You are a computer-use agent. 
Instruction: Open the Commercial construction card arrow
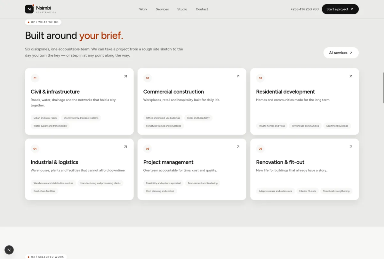point(238,76)
